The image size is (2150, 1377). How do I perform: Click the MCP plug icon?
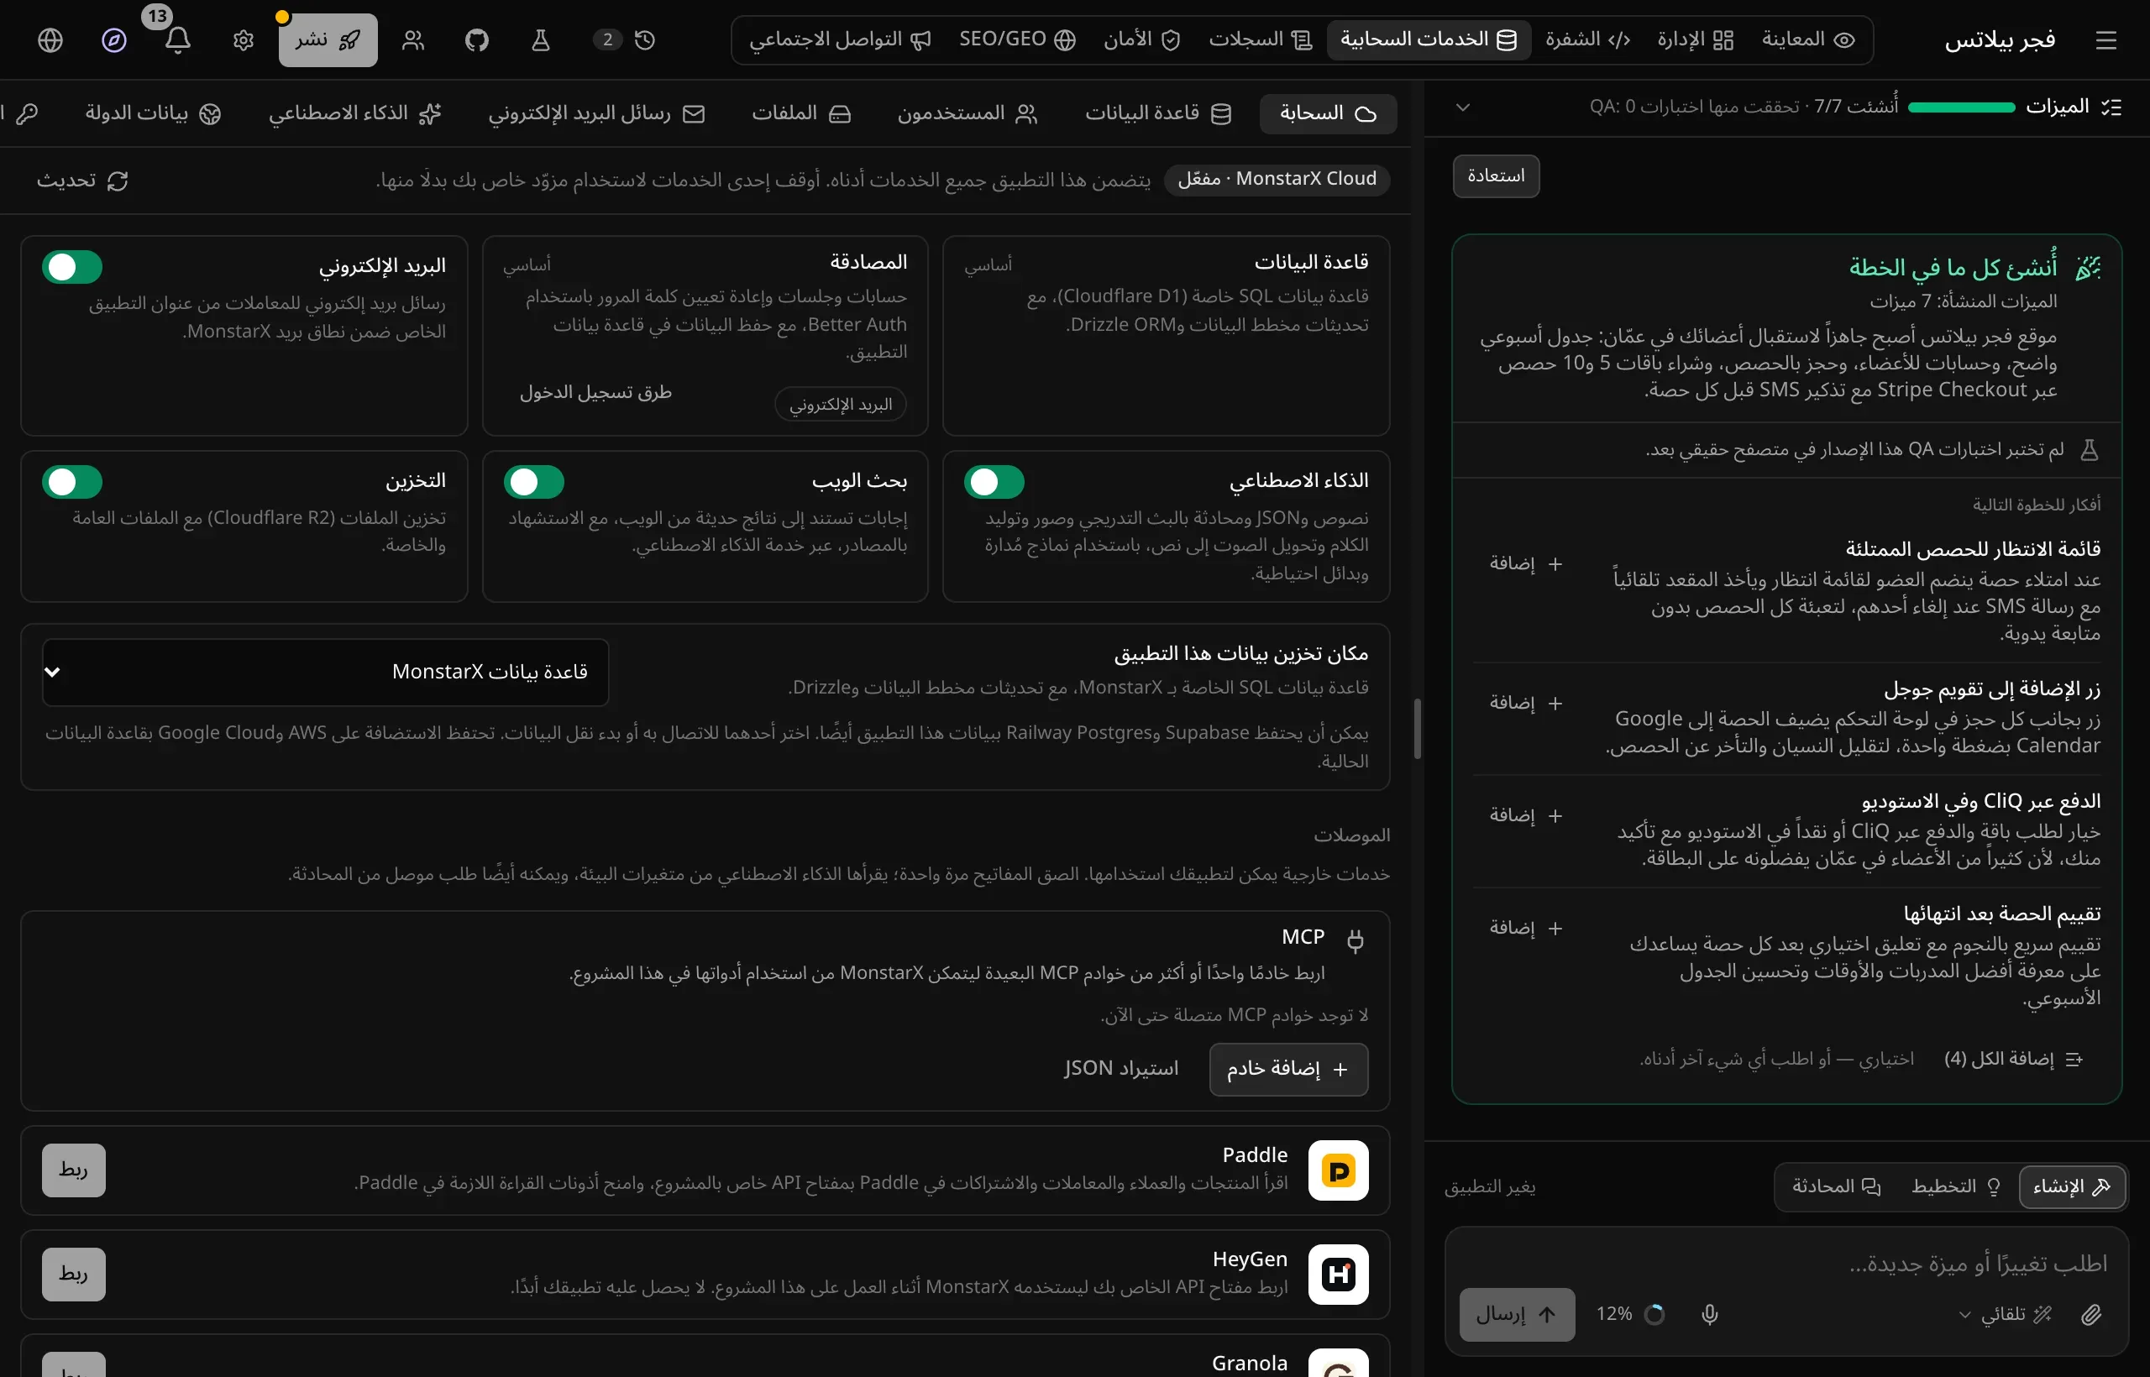pyautogui.click(x=1355, y=940)
